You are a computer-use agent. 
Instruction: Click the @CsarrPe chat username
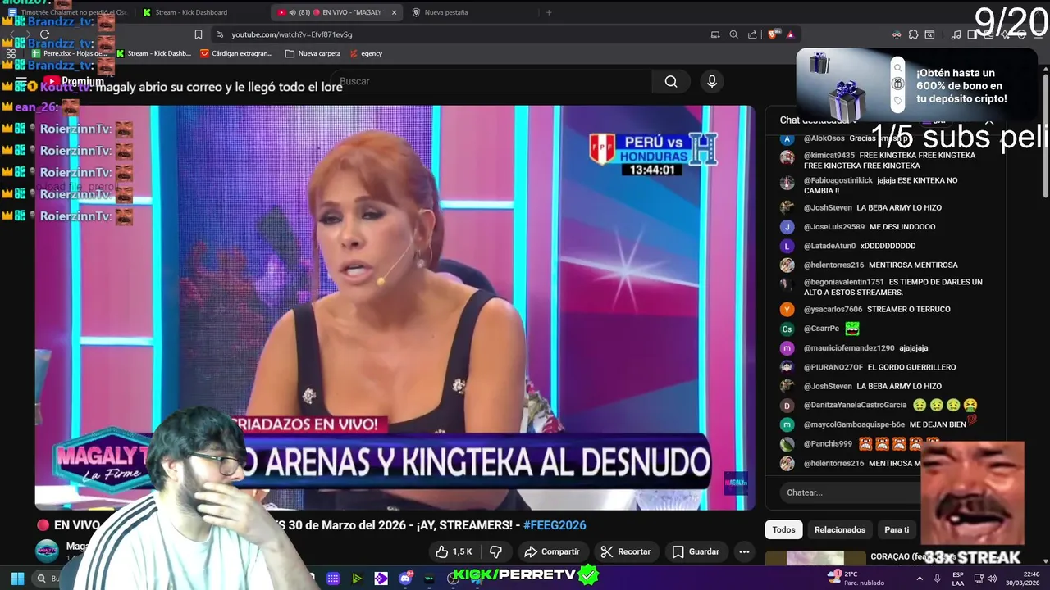click(x=821, y=329)
